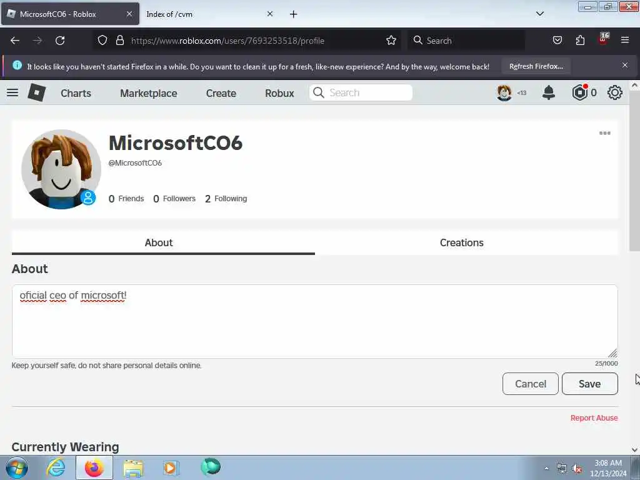
Task: Close the MicrosoftCO6 - Roblox tab
Action: 129,14
